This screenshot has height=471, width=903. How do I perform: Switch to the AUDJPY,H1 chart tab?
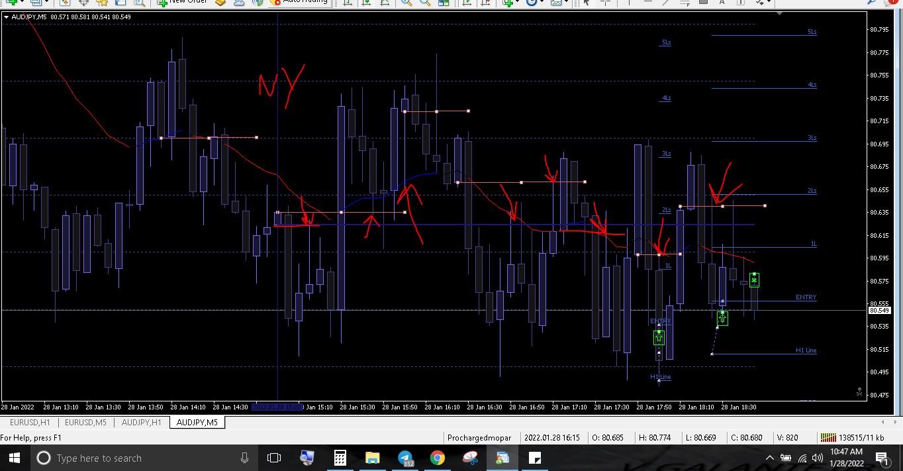pyautogui.click(x=141, y=422)
